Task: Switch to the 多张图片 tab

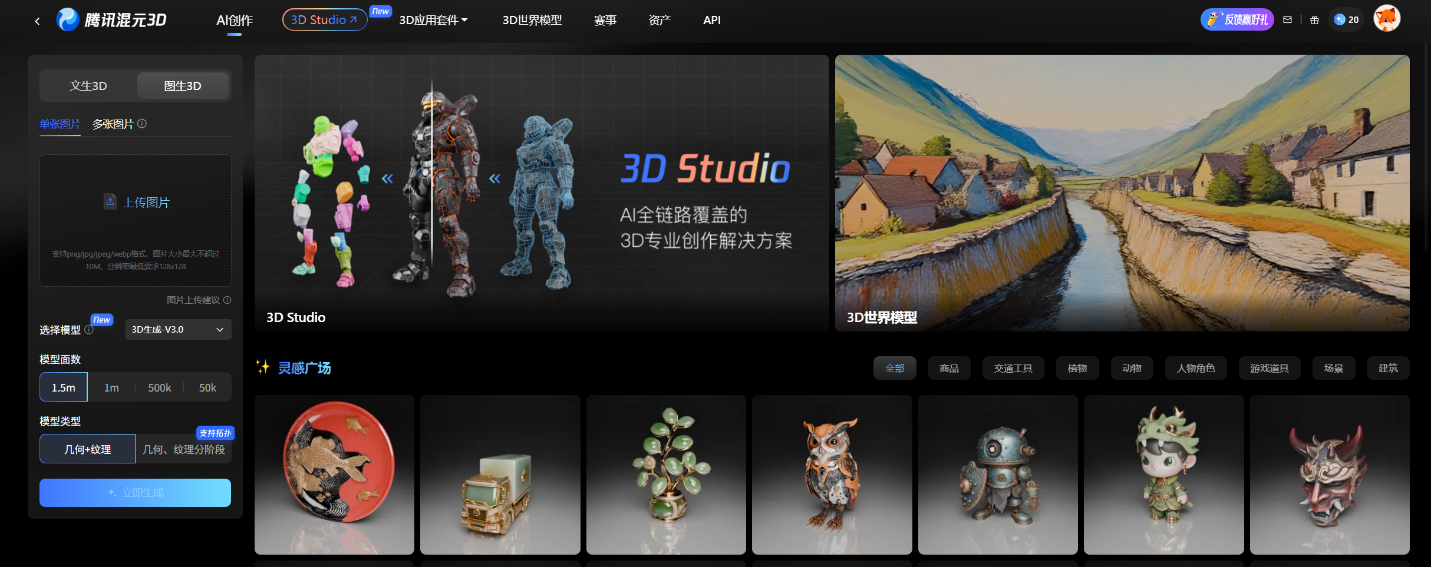Action: [114, 124]
